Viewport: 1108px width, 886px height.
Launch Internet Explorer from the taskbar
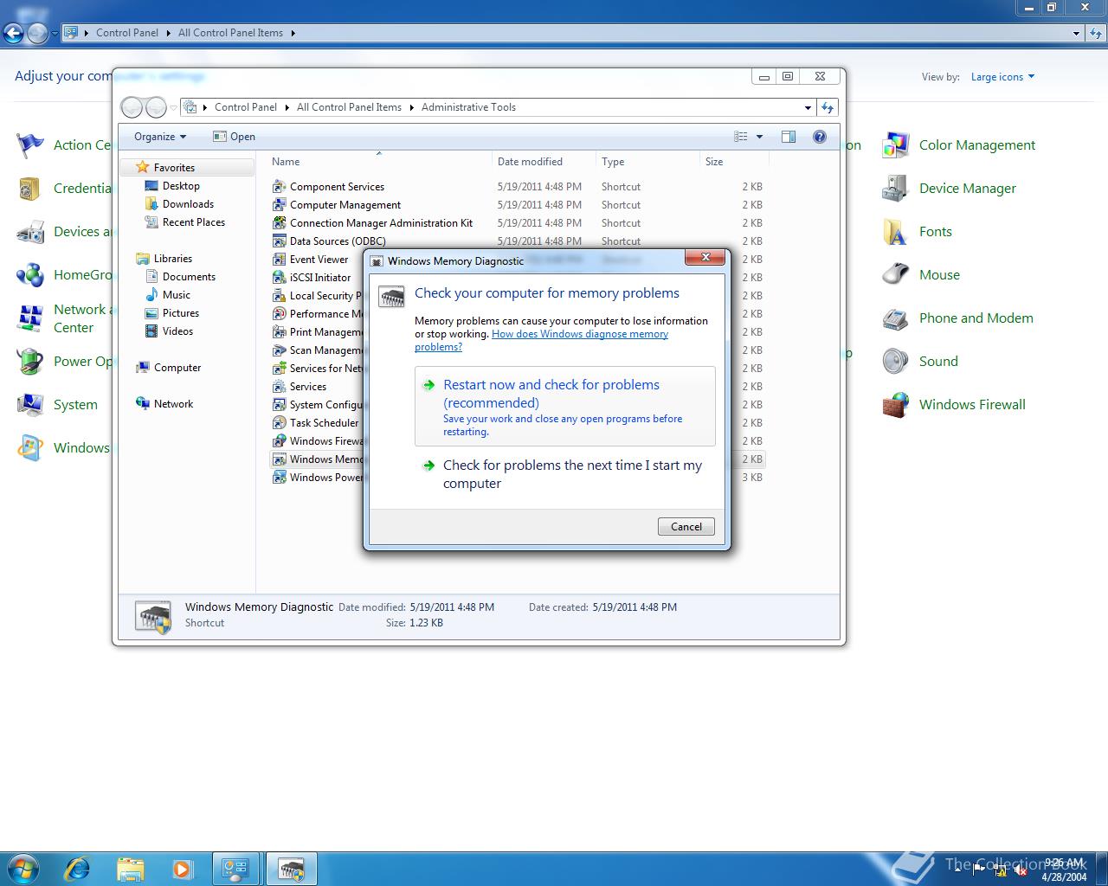[x=78, y=869]
